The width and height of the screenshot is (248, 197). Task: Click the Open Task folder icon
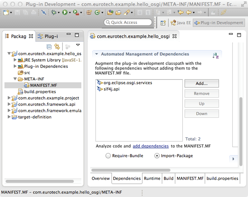click(x=118, y=12)
